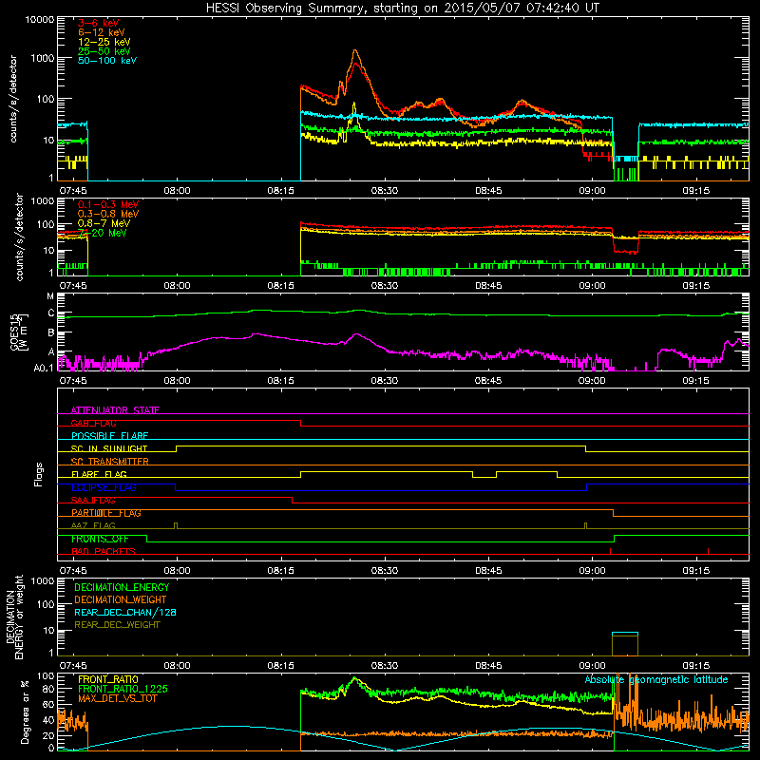Click the yellow FRONT_RATIO legend label
760x760 pixels.
pos(108,679)
